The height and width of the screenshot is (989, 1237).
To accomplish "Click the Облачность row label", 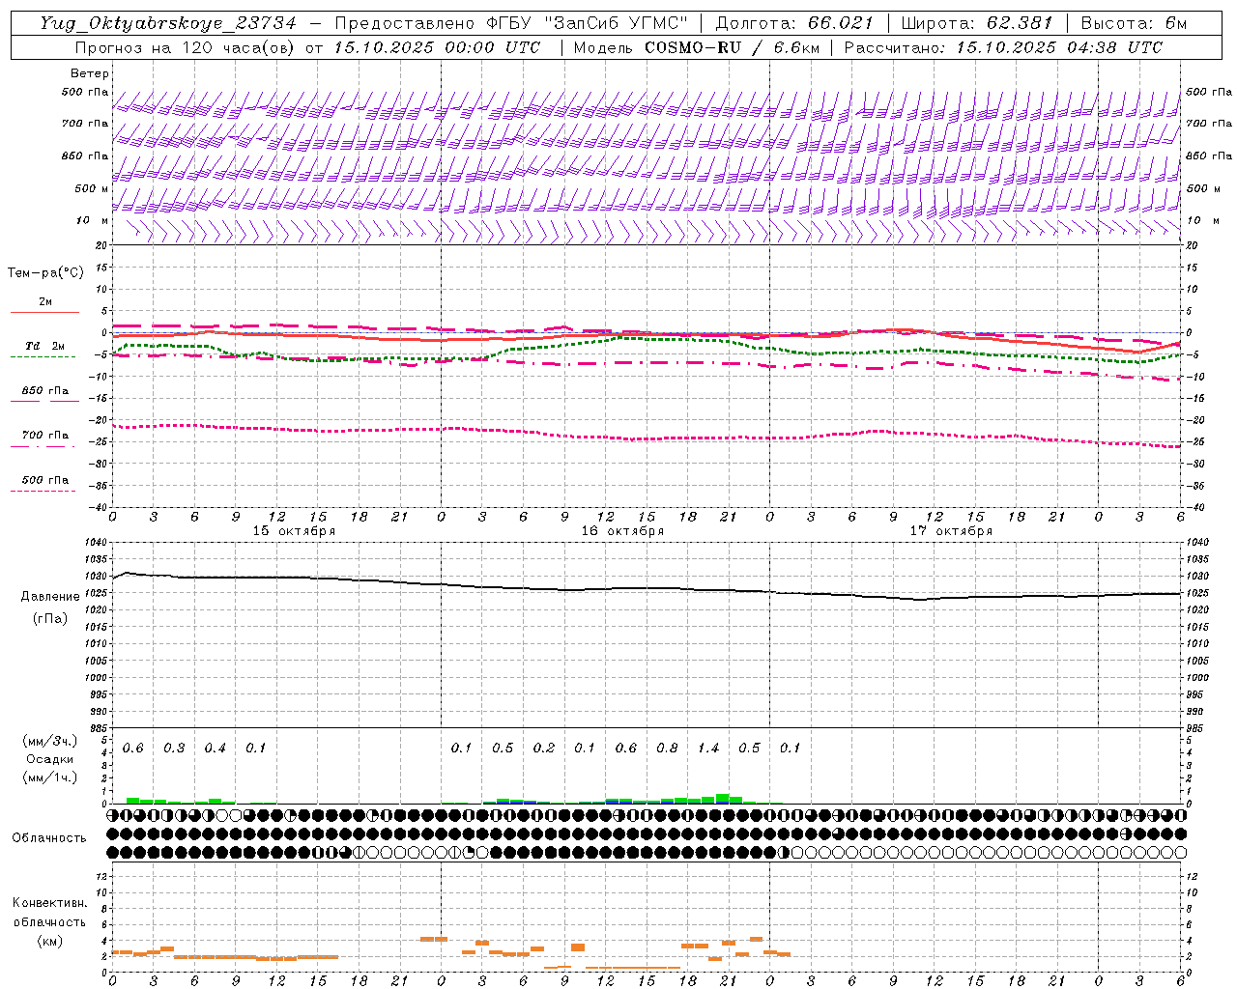I will [x=49, y=837].
